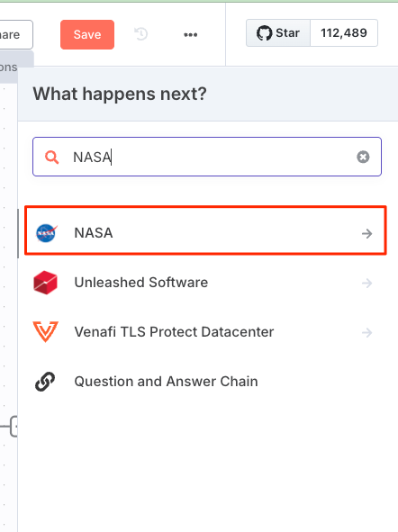Image resolution: width=398 pixels, height=532 pixels.
Task: Expand Venafi TLS Protect Datacenter arrow
Action: pyautogui.click(x=366, y=332)
